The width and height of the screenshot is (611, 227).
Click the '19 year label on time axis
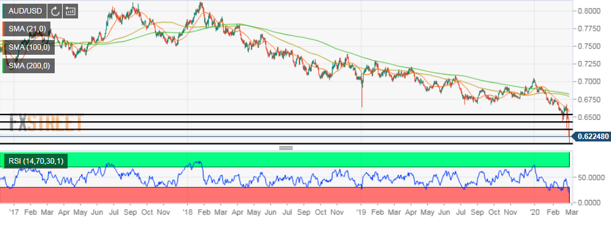point(361,213)
